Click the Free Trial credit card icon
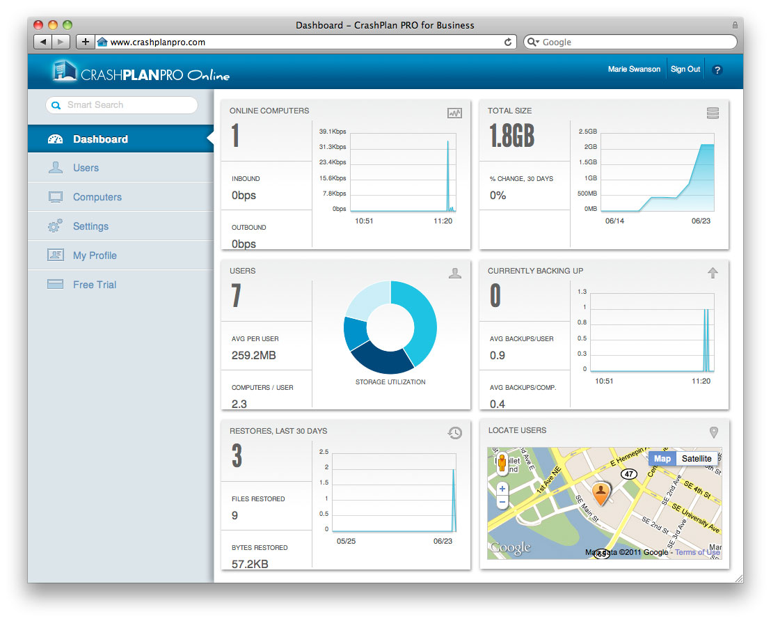Viewport: 771px width, 621px height. pos(55,285)
